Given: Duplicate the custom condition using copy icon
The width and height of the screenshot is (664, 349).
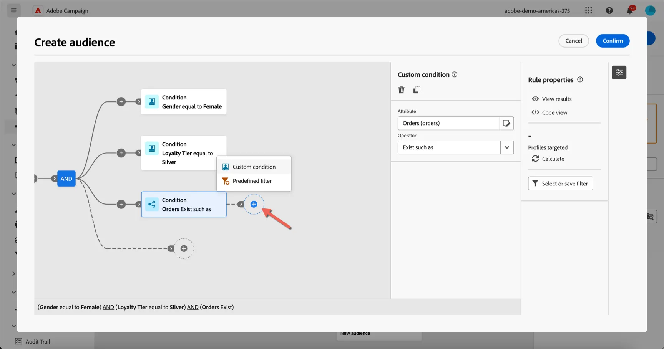Looking at the screenshot, I should [417, 90].
